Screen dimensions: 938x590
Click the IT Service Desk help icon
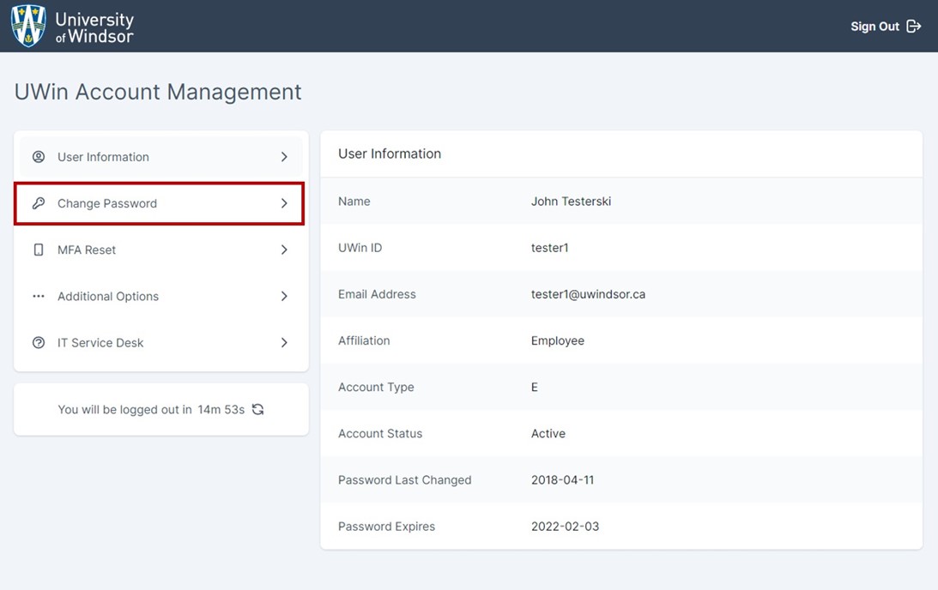click(38, 342)
